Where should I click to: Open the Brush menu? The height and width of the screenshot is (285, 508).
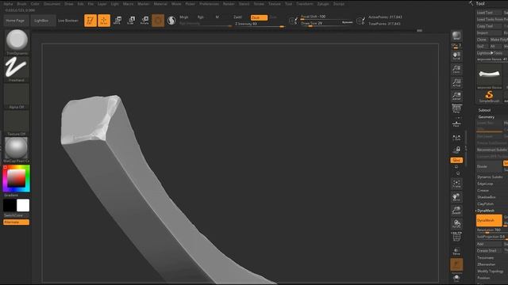click(21, 4)
